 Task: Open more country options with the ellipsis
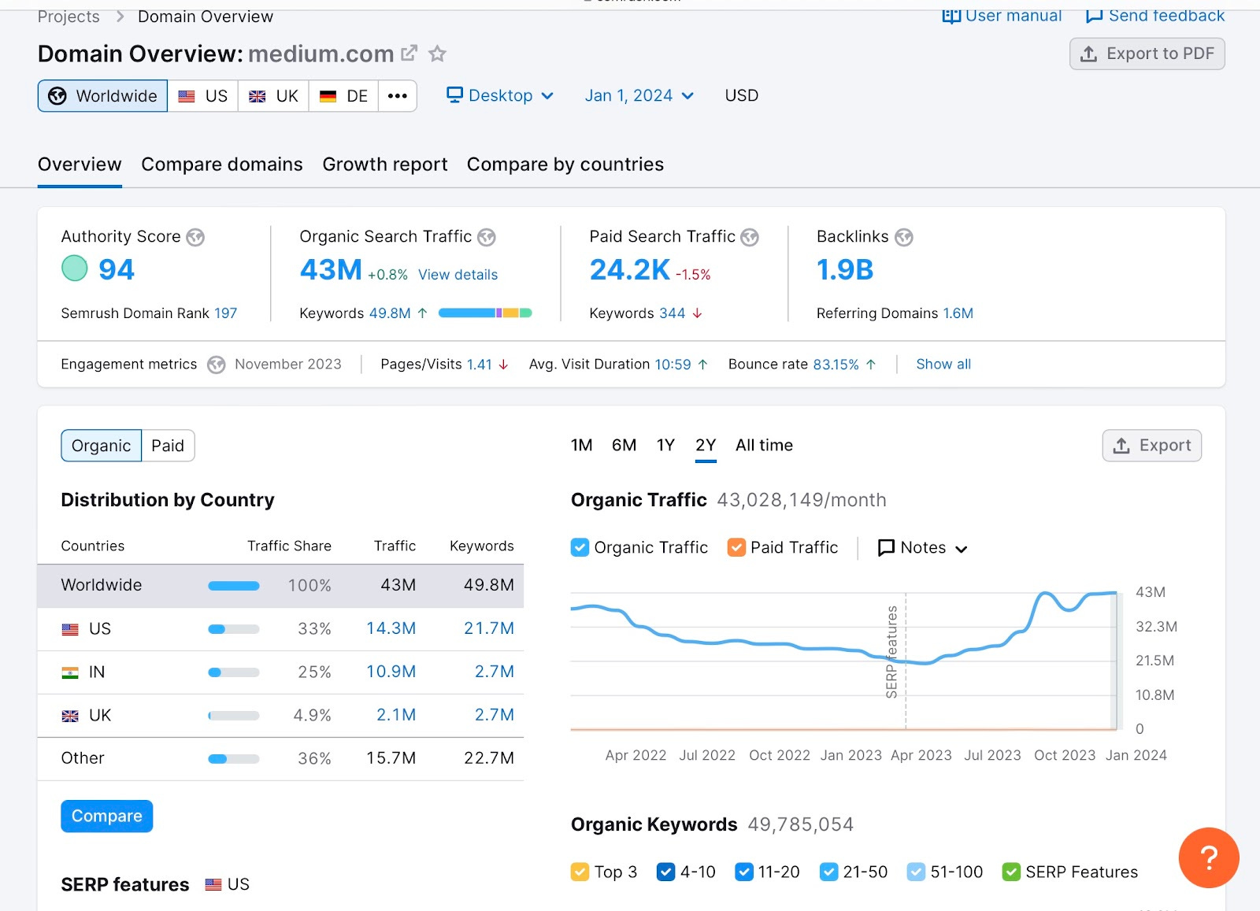398,96
